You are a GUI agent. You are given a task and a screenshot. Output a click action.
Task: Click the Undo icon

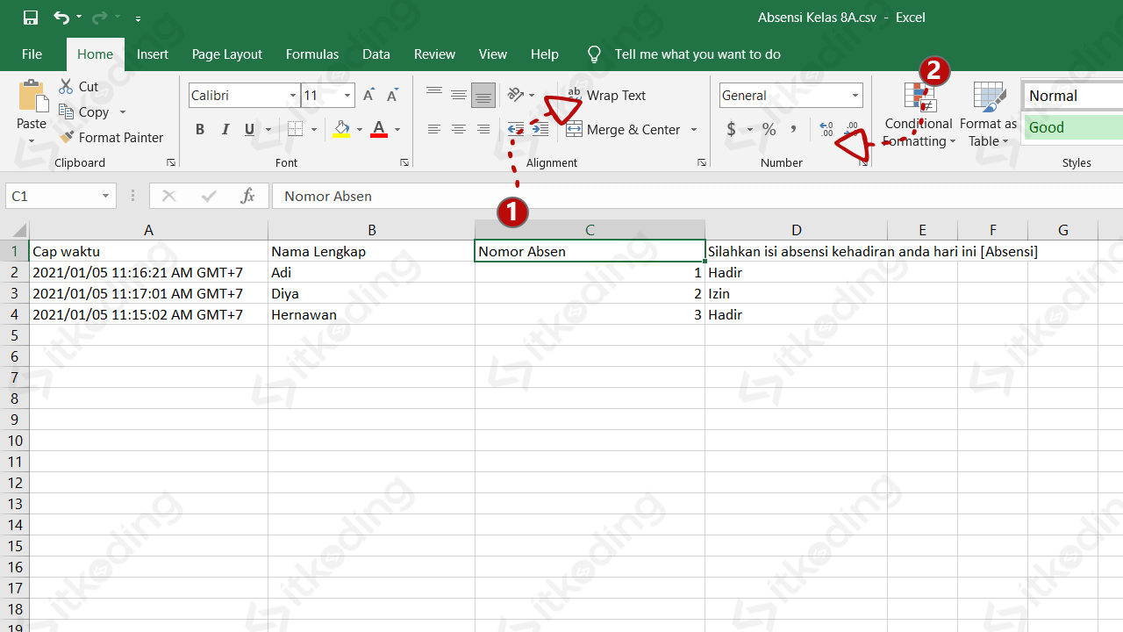click(61, 18)
